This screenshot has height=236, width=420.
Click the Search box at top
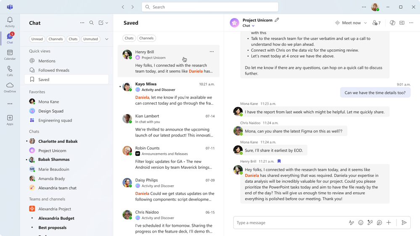click(210, 7)
